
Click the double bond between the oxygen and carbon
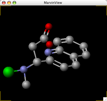(x=46, y=32)
